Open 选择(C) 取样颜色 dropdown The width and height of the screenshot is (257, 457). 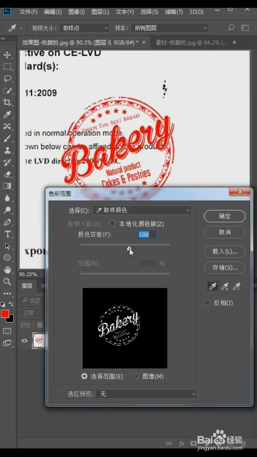(142, 210)
